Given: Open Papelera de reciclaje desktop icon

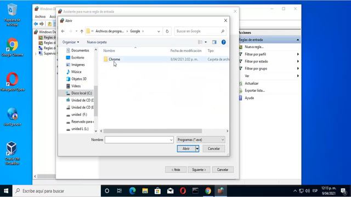Looking at the screenshot, I should (x=12, y=15).
